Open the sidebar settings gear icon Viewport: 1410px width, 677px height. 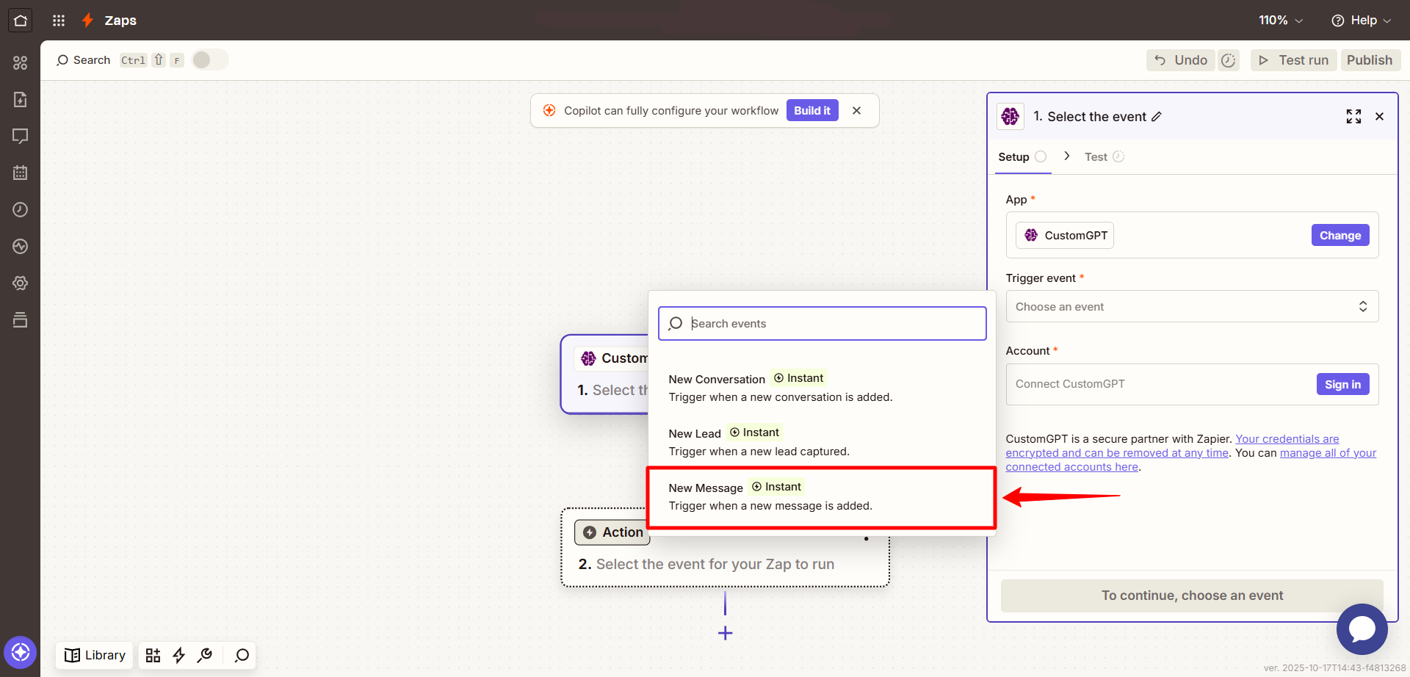[20, 283]
